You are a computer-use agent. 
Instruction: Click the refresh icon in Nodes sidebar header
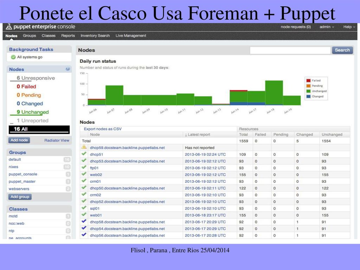pos(67,69)
